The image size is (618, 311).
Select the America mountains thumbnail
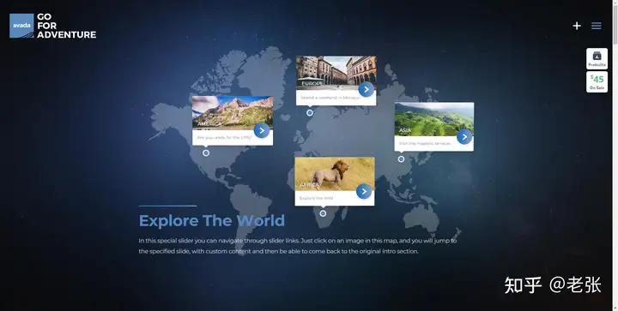[x=233, y=113]
